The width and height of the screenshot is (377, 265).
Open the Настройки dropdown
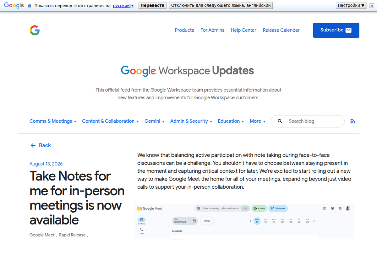tap(351, 5)
